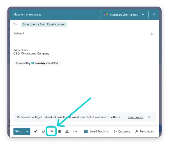Open the text color formatting tool
Image resolution: width=169 pixels, height=144 pixels.
67,131
